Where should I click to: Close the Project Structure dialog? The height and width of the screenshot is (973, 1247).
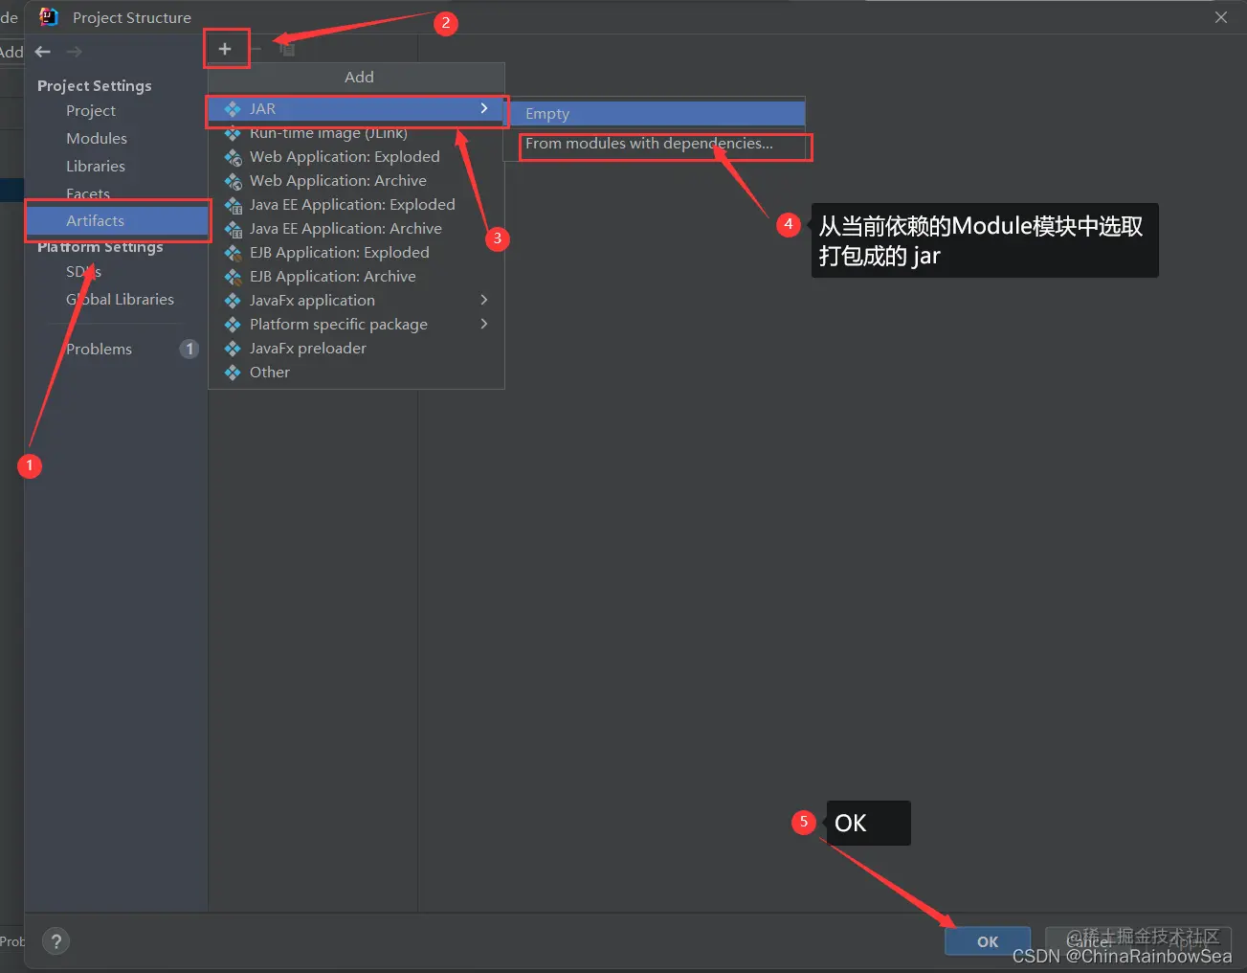[x=1221, y=17]
